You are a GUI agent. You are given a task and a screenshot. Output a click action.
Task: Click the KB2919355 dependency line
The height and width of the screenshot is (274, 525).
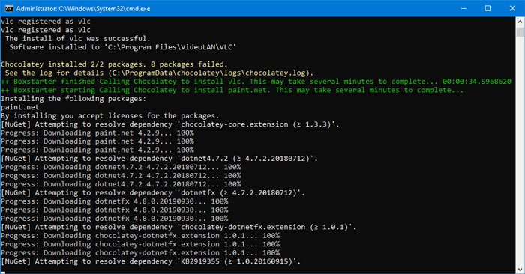(151, 261)
